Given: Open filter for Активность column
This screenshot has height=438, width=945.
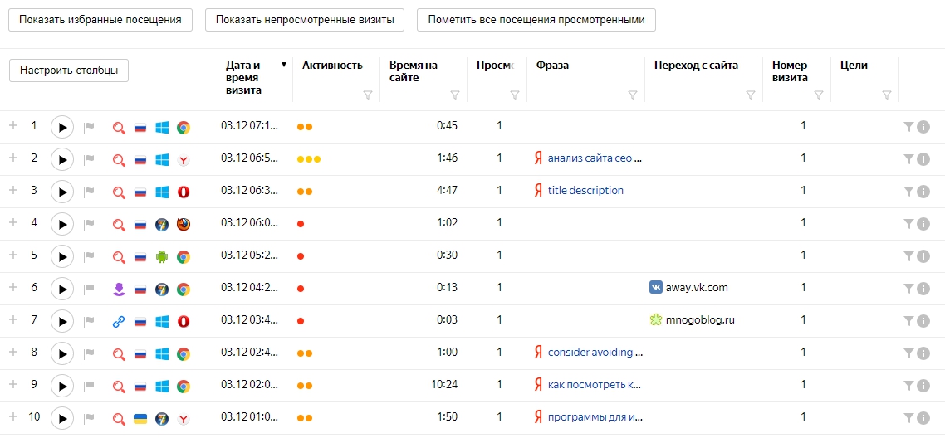Looking at the screenshot, I should pos(368,95).
